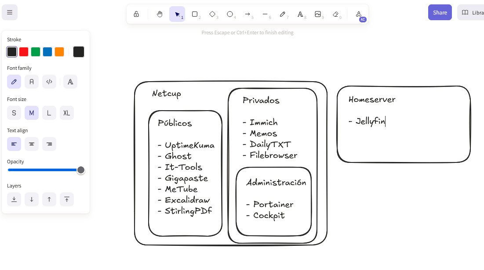Set font size to Large
The width and height of the screenshot is (484, 270).
pos(49,113)
